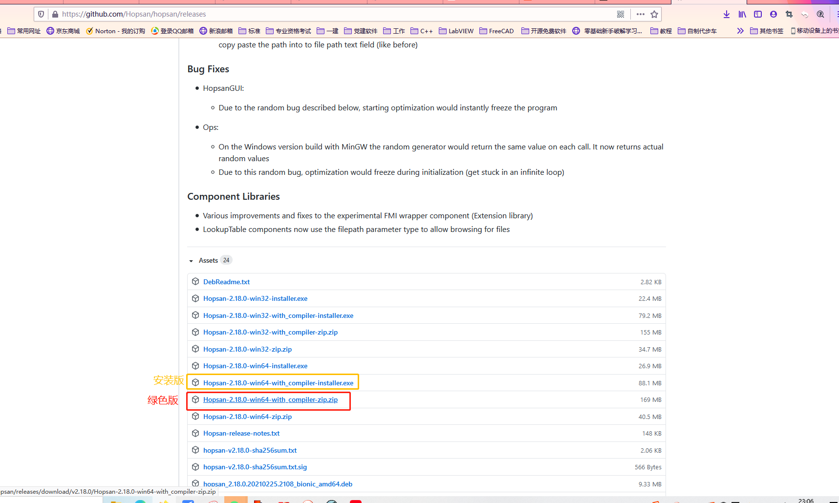
Task: Open the C++ bookmark folder
Action: point(422,31)
